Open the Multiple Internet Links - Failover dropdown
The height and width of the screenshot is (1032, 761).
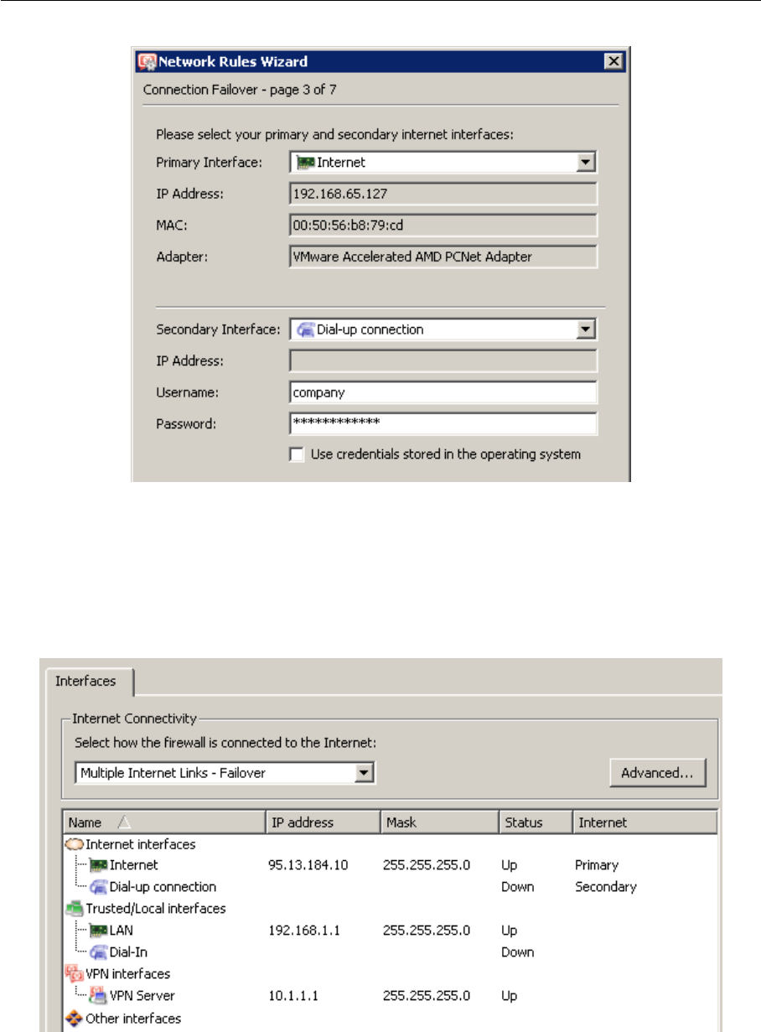tap(364, 773)
